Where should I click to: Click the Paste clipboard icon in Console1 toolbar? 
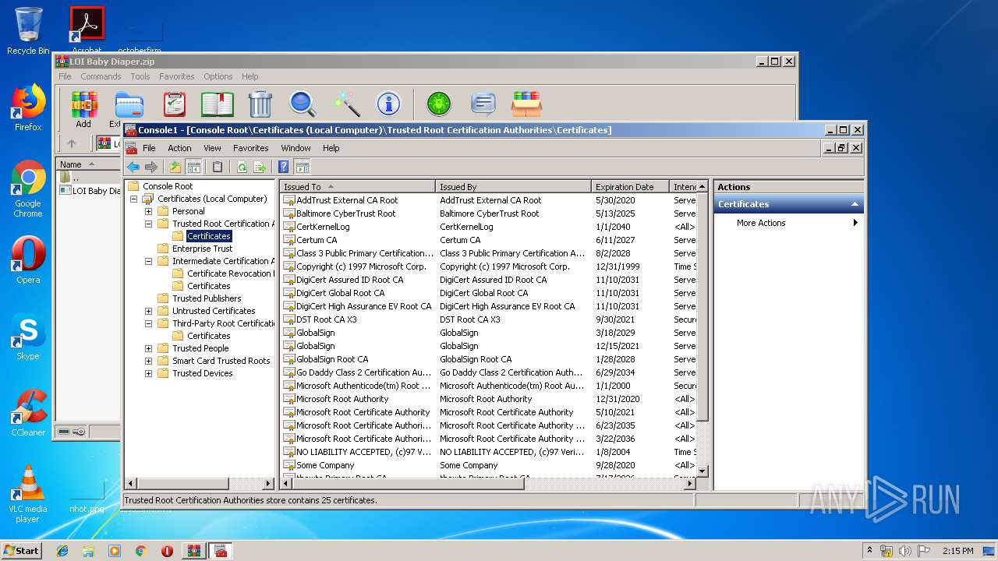(x=218, y=167)
